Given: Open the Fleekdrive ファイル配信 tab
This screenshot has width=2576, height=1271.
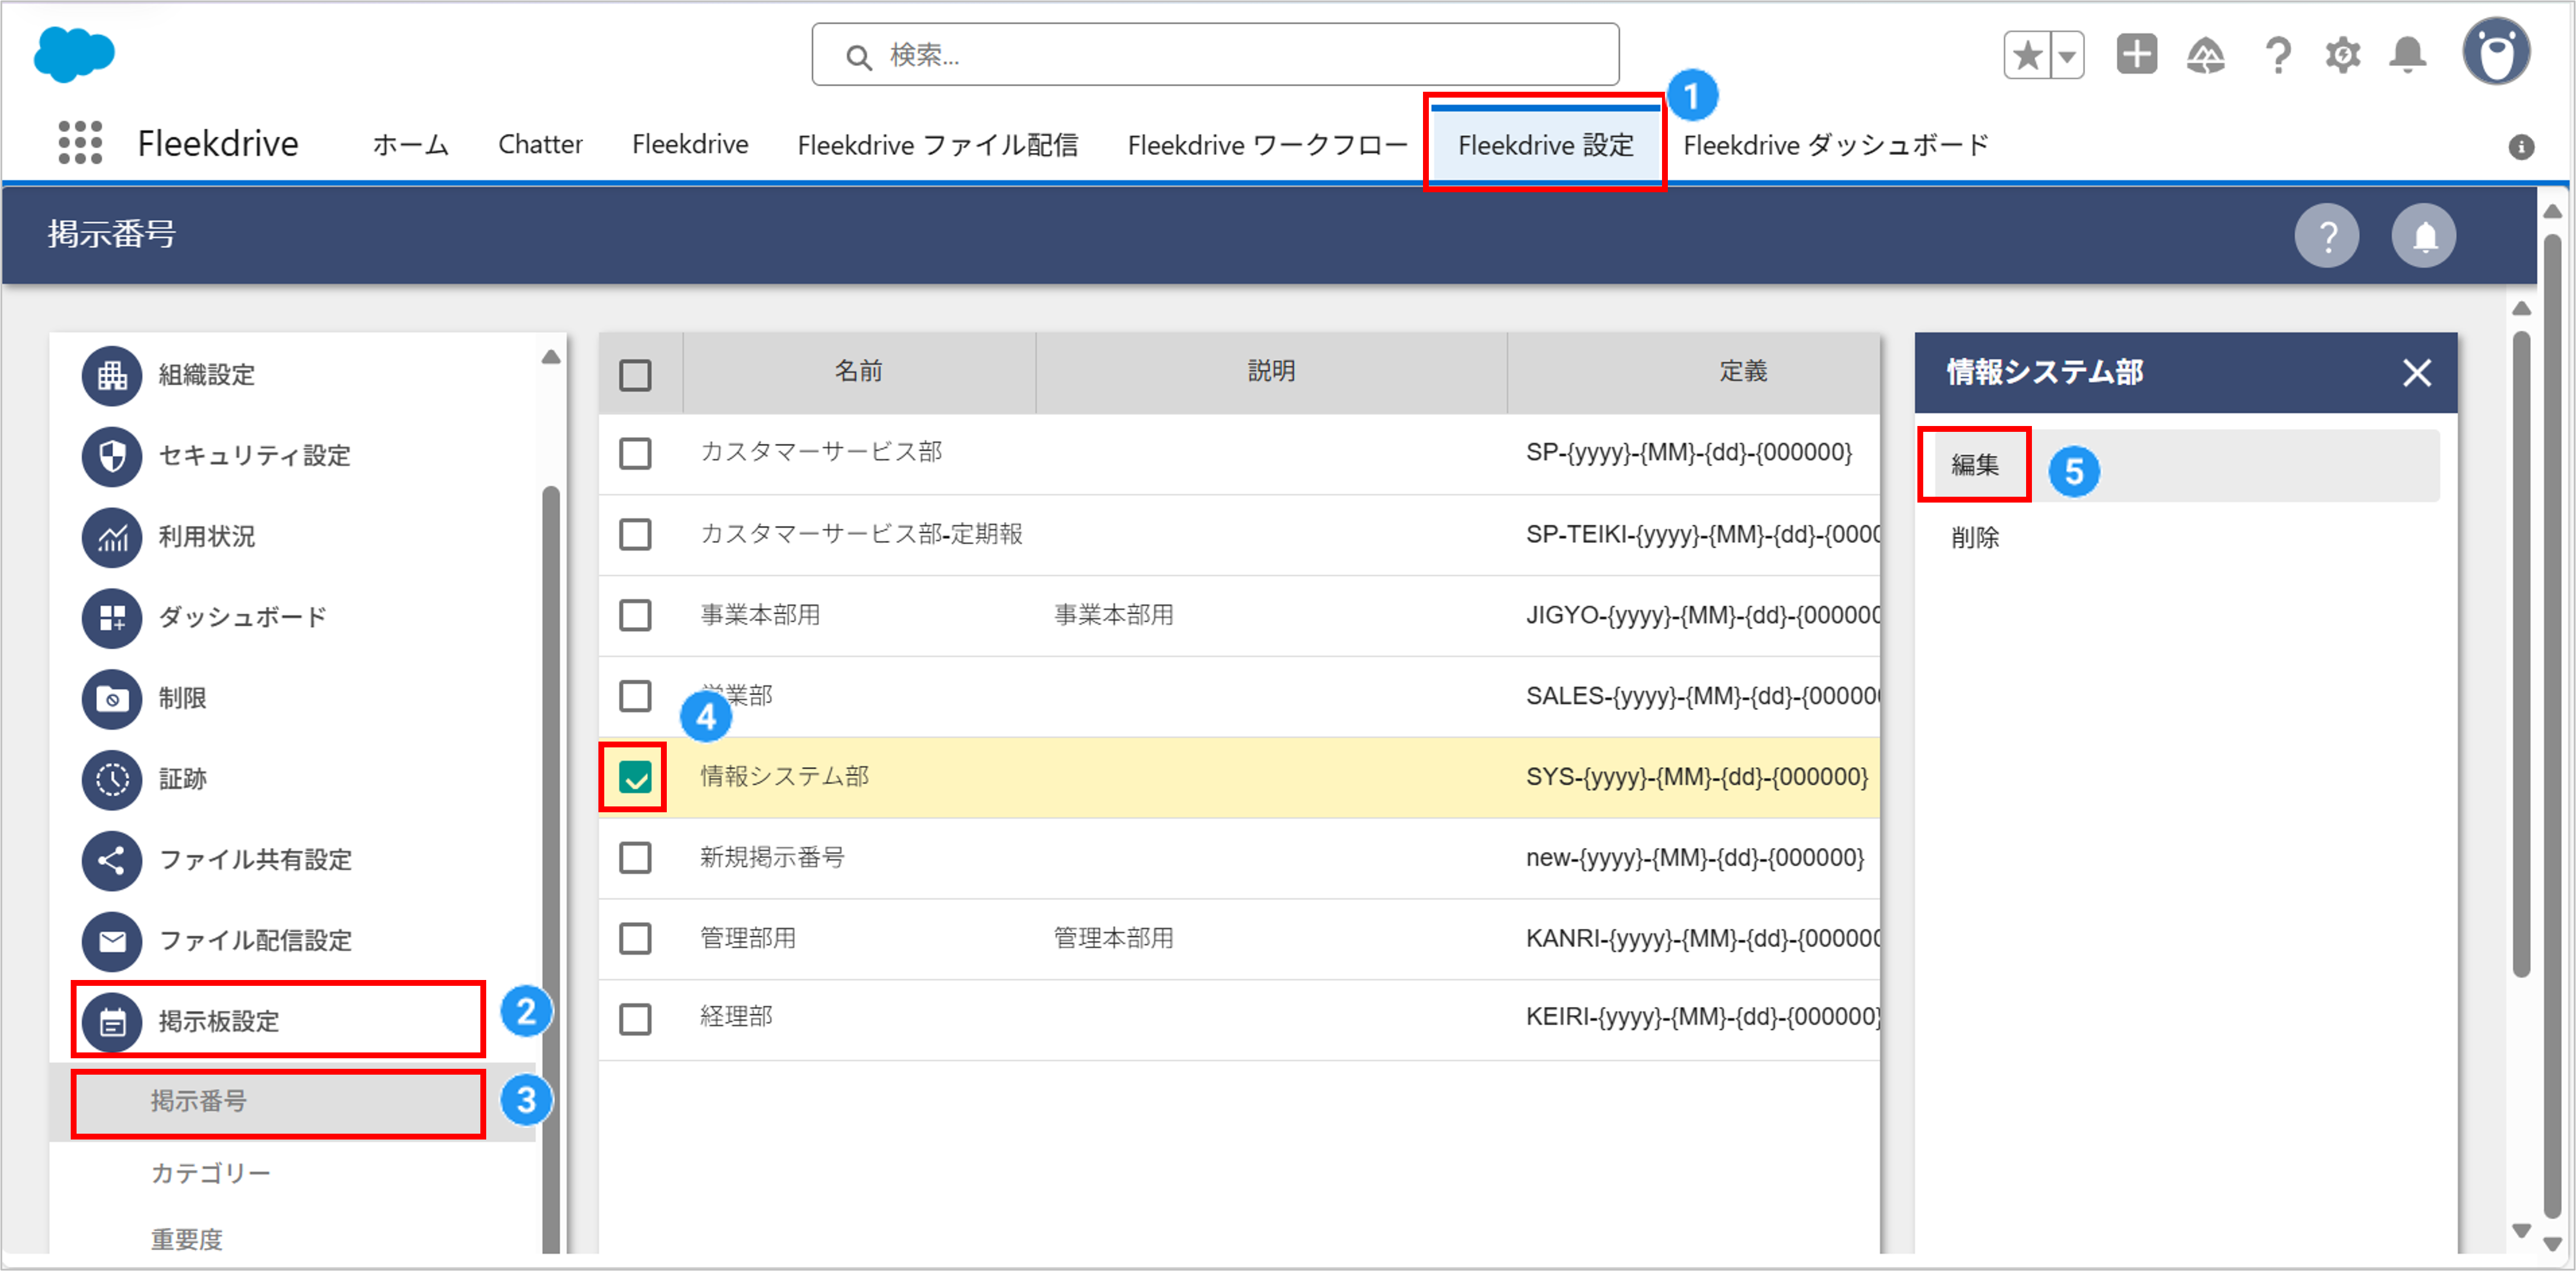Looking at the screenshot, I should [x=937, y=145].
